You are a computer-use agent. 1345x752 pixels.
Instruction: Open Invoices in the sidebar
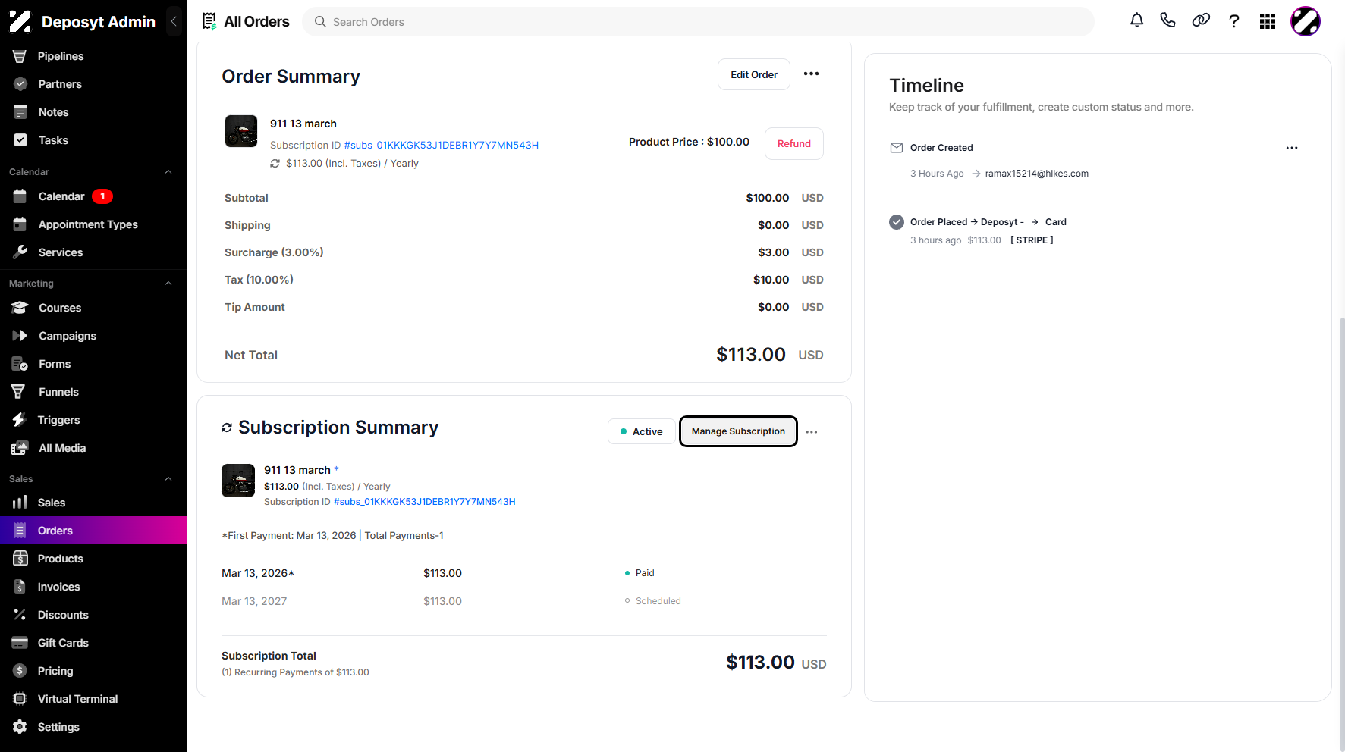point(93,587)
